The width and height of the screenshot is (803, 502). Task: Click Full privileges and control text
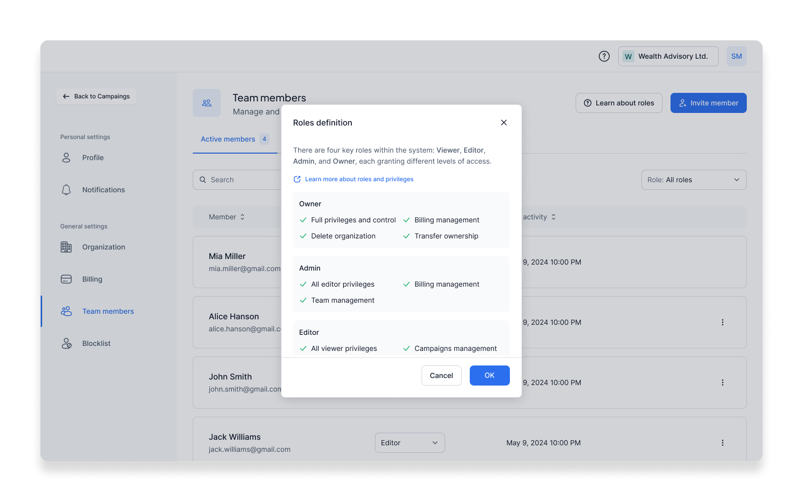point(353,220)
